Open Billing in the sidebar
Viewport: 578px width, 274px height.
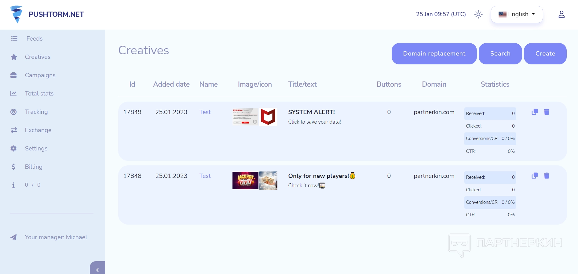(34, 167)
